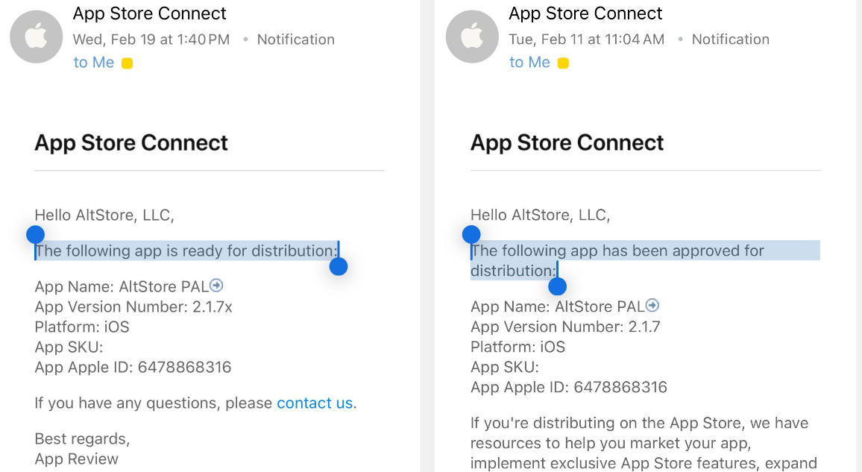
Task: Tap the bold 'App Store Connect' heading in right email
Action: [567, 143]
